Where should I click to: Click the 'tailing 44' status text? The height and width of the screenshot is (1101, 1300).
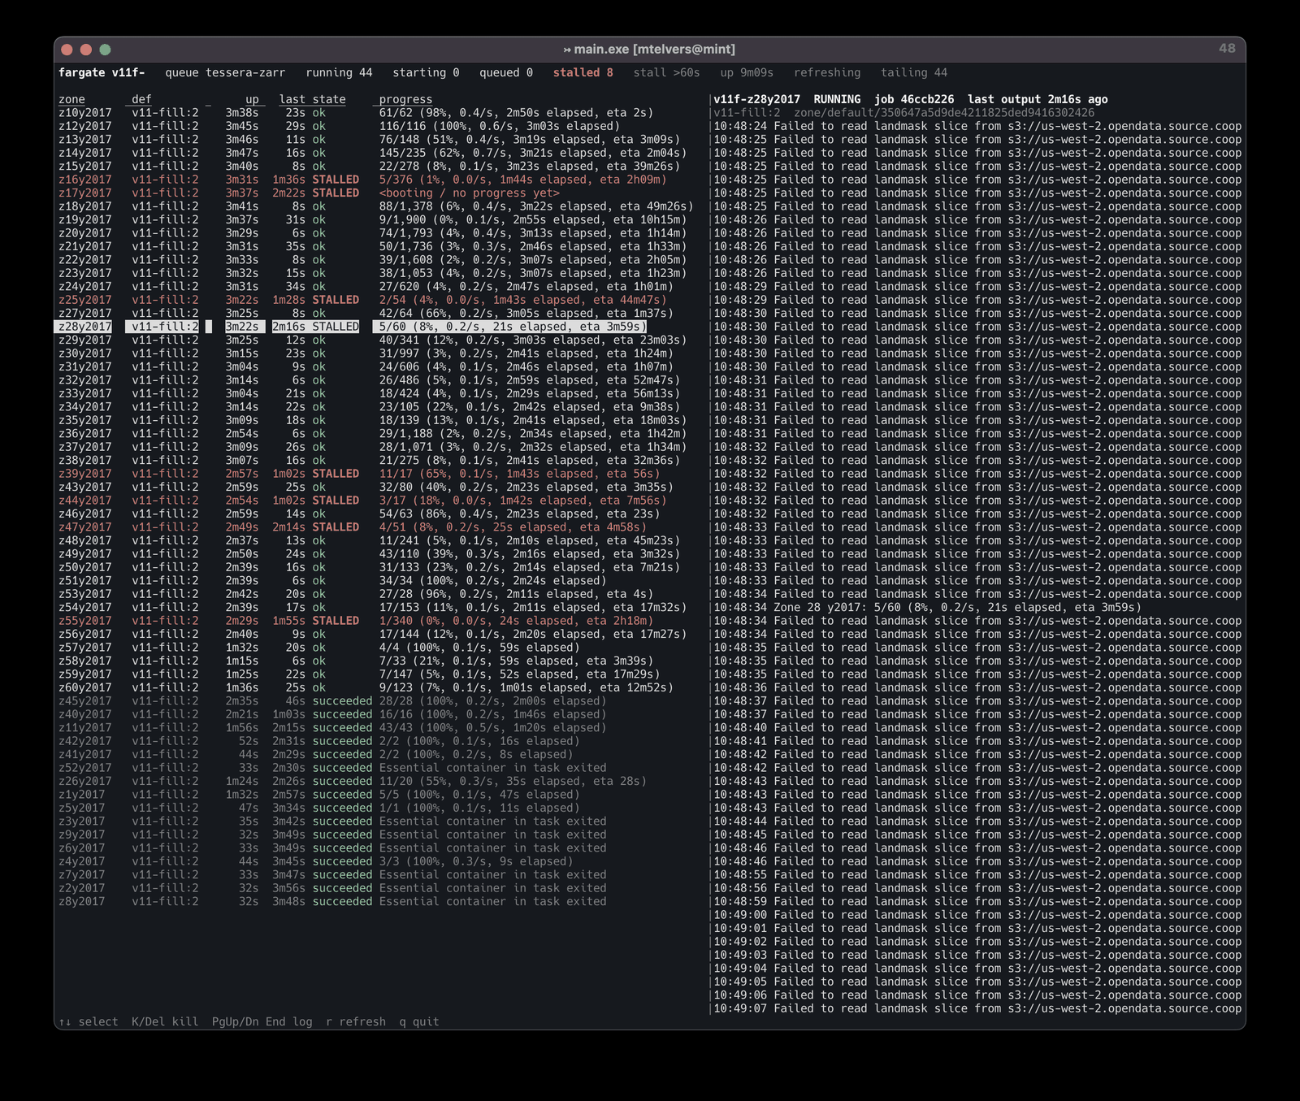[x=914, y=72]
